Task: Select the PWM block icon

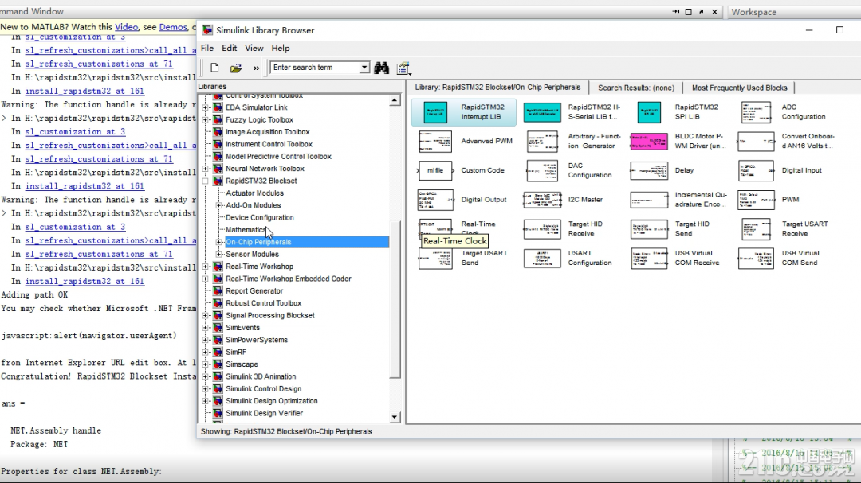Action: 756,200
